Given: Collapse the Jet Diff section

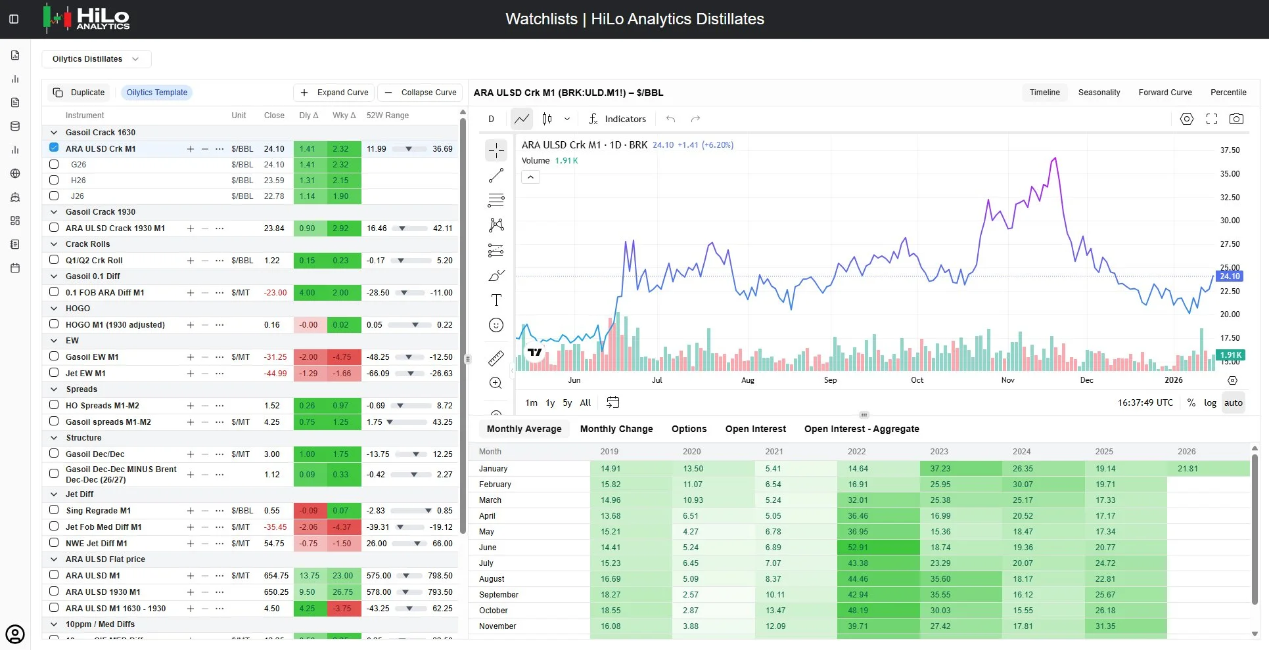Looking at the screenshot, I should pyautogui.click(x=54, y=494).
